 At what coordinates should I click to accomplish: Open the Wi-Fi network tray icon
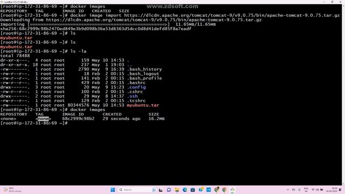(313, 190)
